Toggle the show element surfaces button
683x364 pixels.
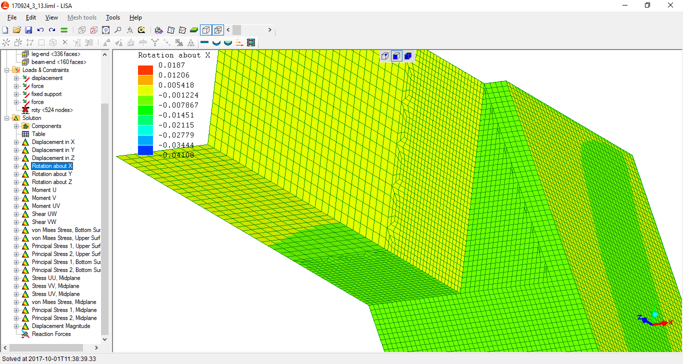tap(206, 30)
